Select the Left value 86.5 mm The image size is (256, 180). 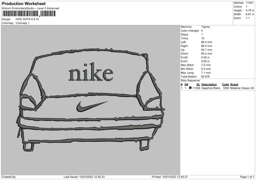click(x=207, y=42)
